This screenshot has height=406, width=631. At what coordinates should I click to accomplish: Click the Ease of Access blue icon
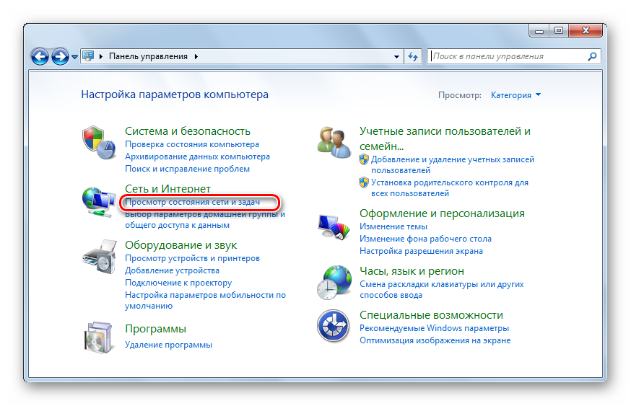[x=334, y=327]
